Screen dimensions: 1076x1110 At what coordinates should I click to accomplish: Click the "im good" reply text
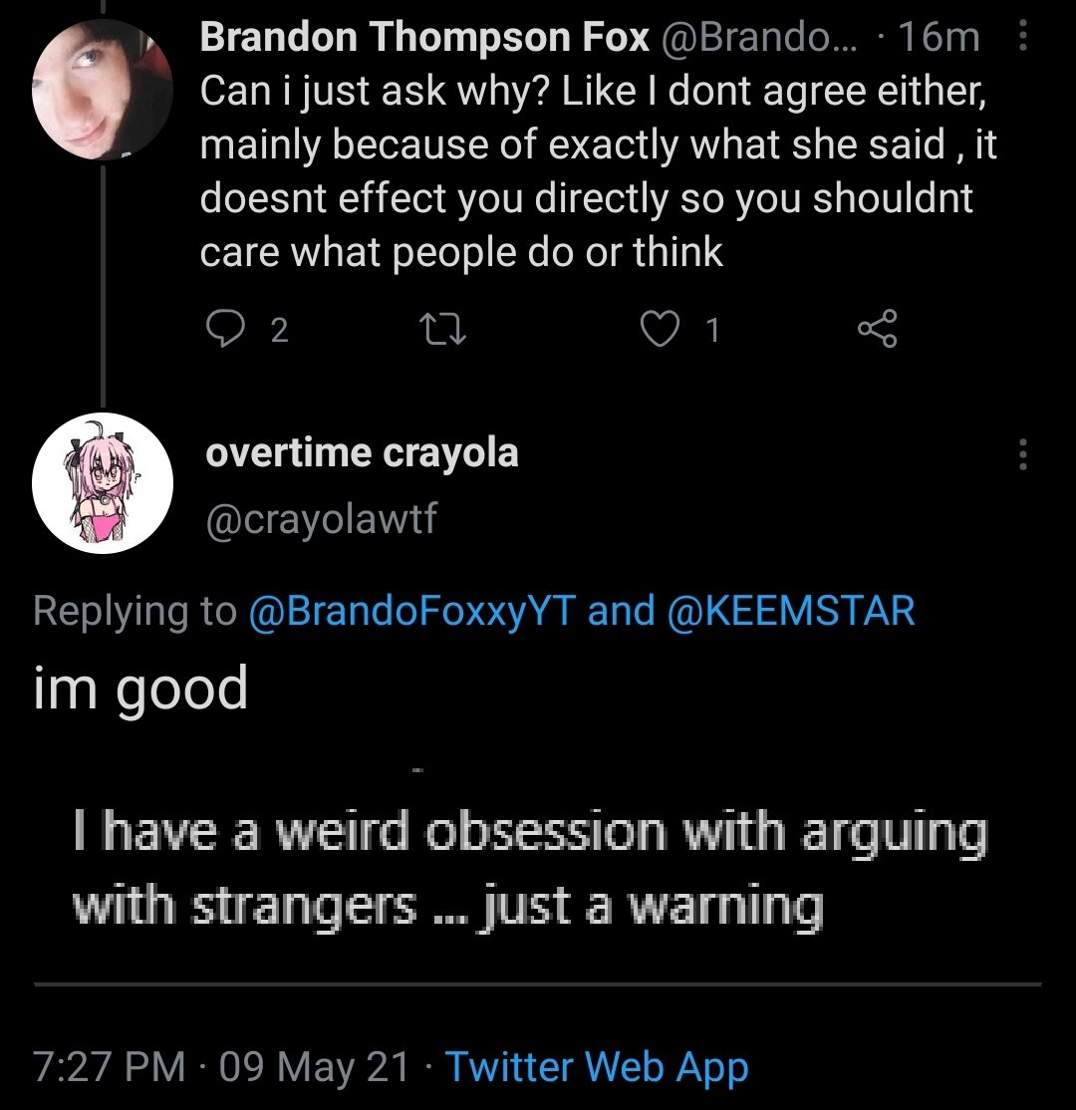140,689
